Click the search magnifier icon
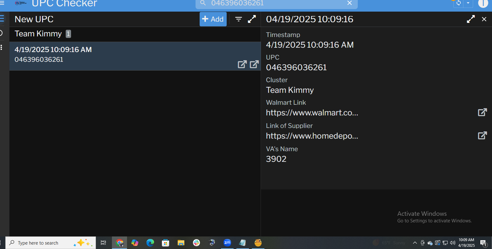This screenshot has height=249, width=492. pos(203,3)
